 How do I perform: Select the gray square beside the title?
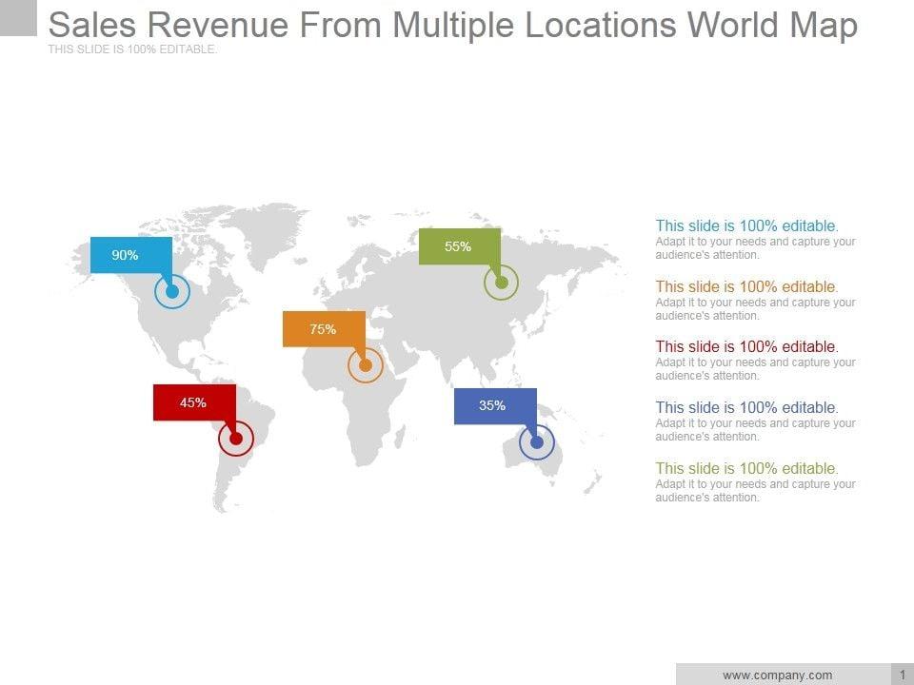[x=18, y=18]
